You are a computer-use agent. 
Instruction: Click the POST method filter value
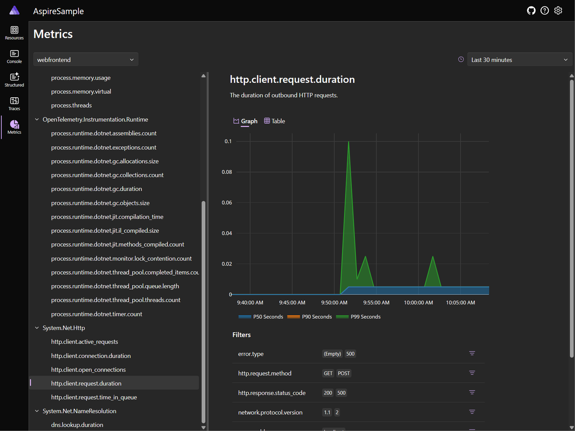pyautogui.click(x=344, y=373)
